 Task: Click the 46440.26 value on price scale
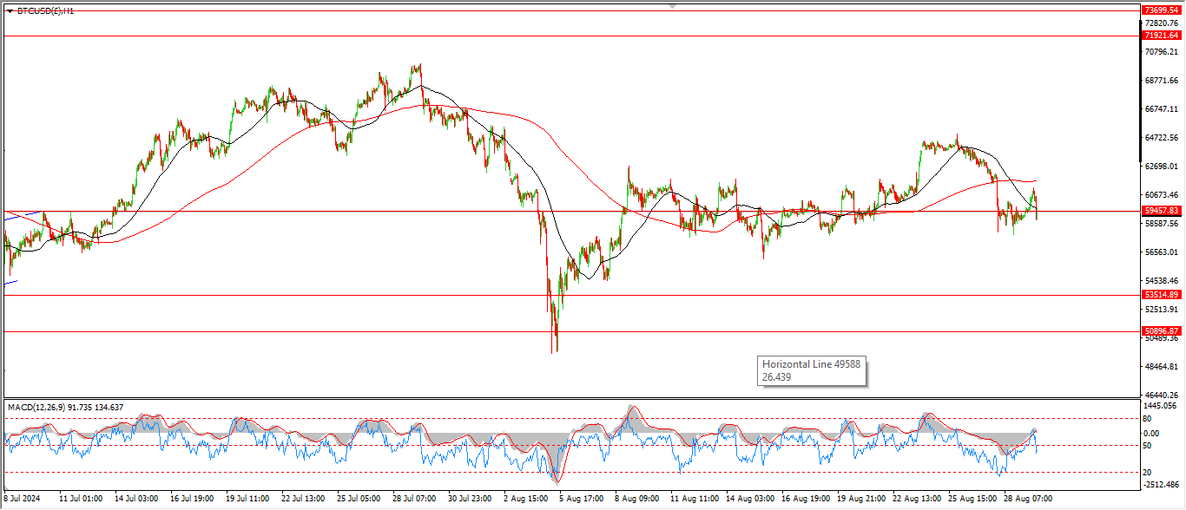[x=1162, y=395]
